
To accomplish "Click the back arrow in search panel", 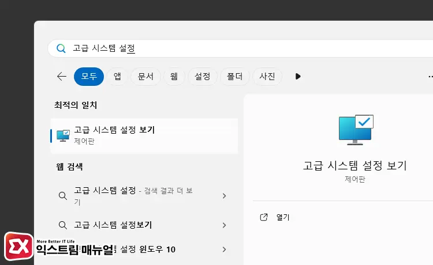I will [62, 76].
